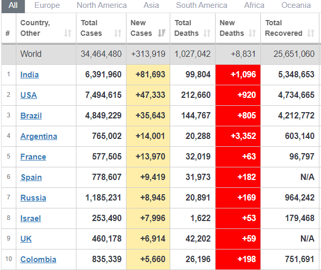This screenshot has width=321, height=270.
Task: Show Asia region data tab
Action: click(x=151, y=5)
